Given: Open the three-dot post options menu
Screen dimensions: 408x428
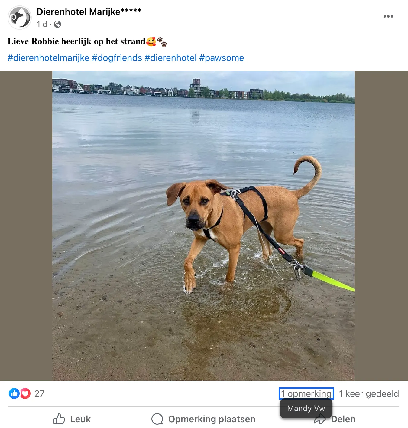Looking at the screenshot, I should click(388, 16).
